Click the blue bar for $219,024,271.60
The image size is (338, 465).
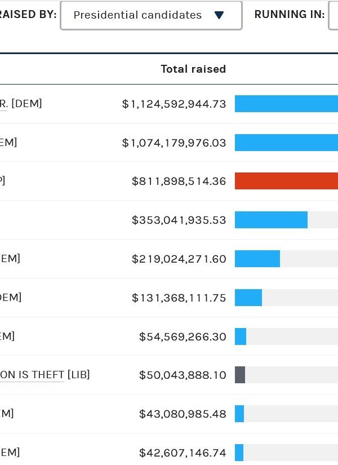pyautogui.click(x=257, y=259)
